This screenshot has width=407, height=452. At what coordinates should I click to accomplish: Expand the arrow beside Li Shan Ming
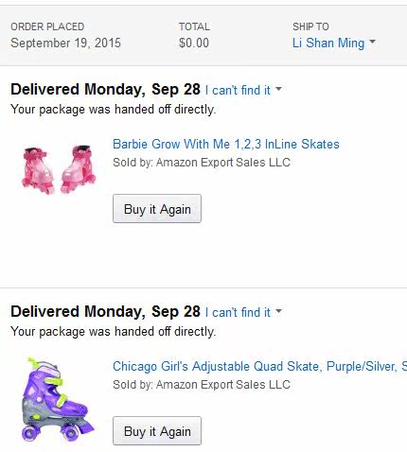coord(373,42)
